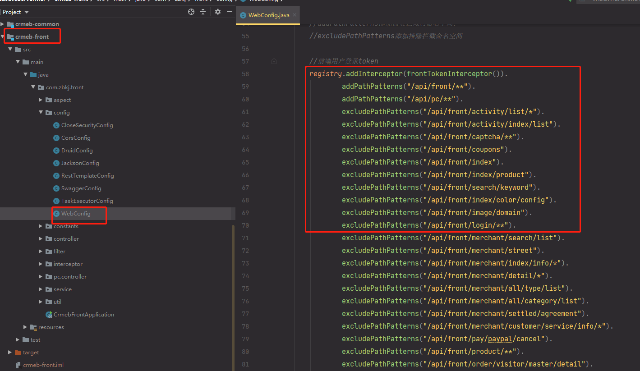Select SwaggerConfig class icon
Viewport: 640px width, 371px height.
pyautogui.click(x=56, y=188)
